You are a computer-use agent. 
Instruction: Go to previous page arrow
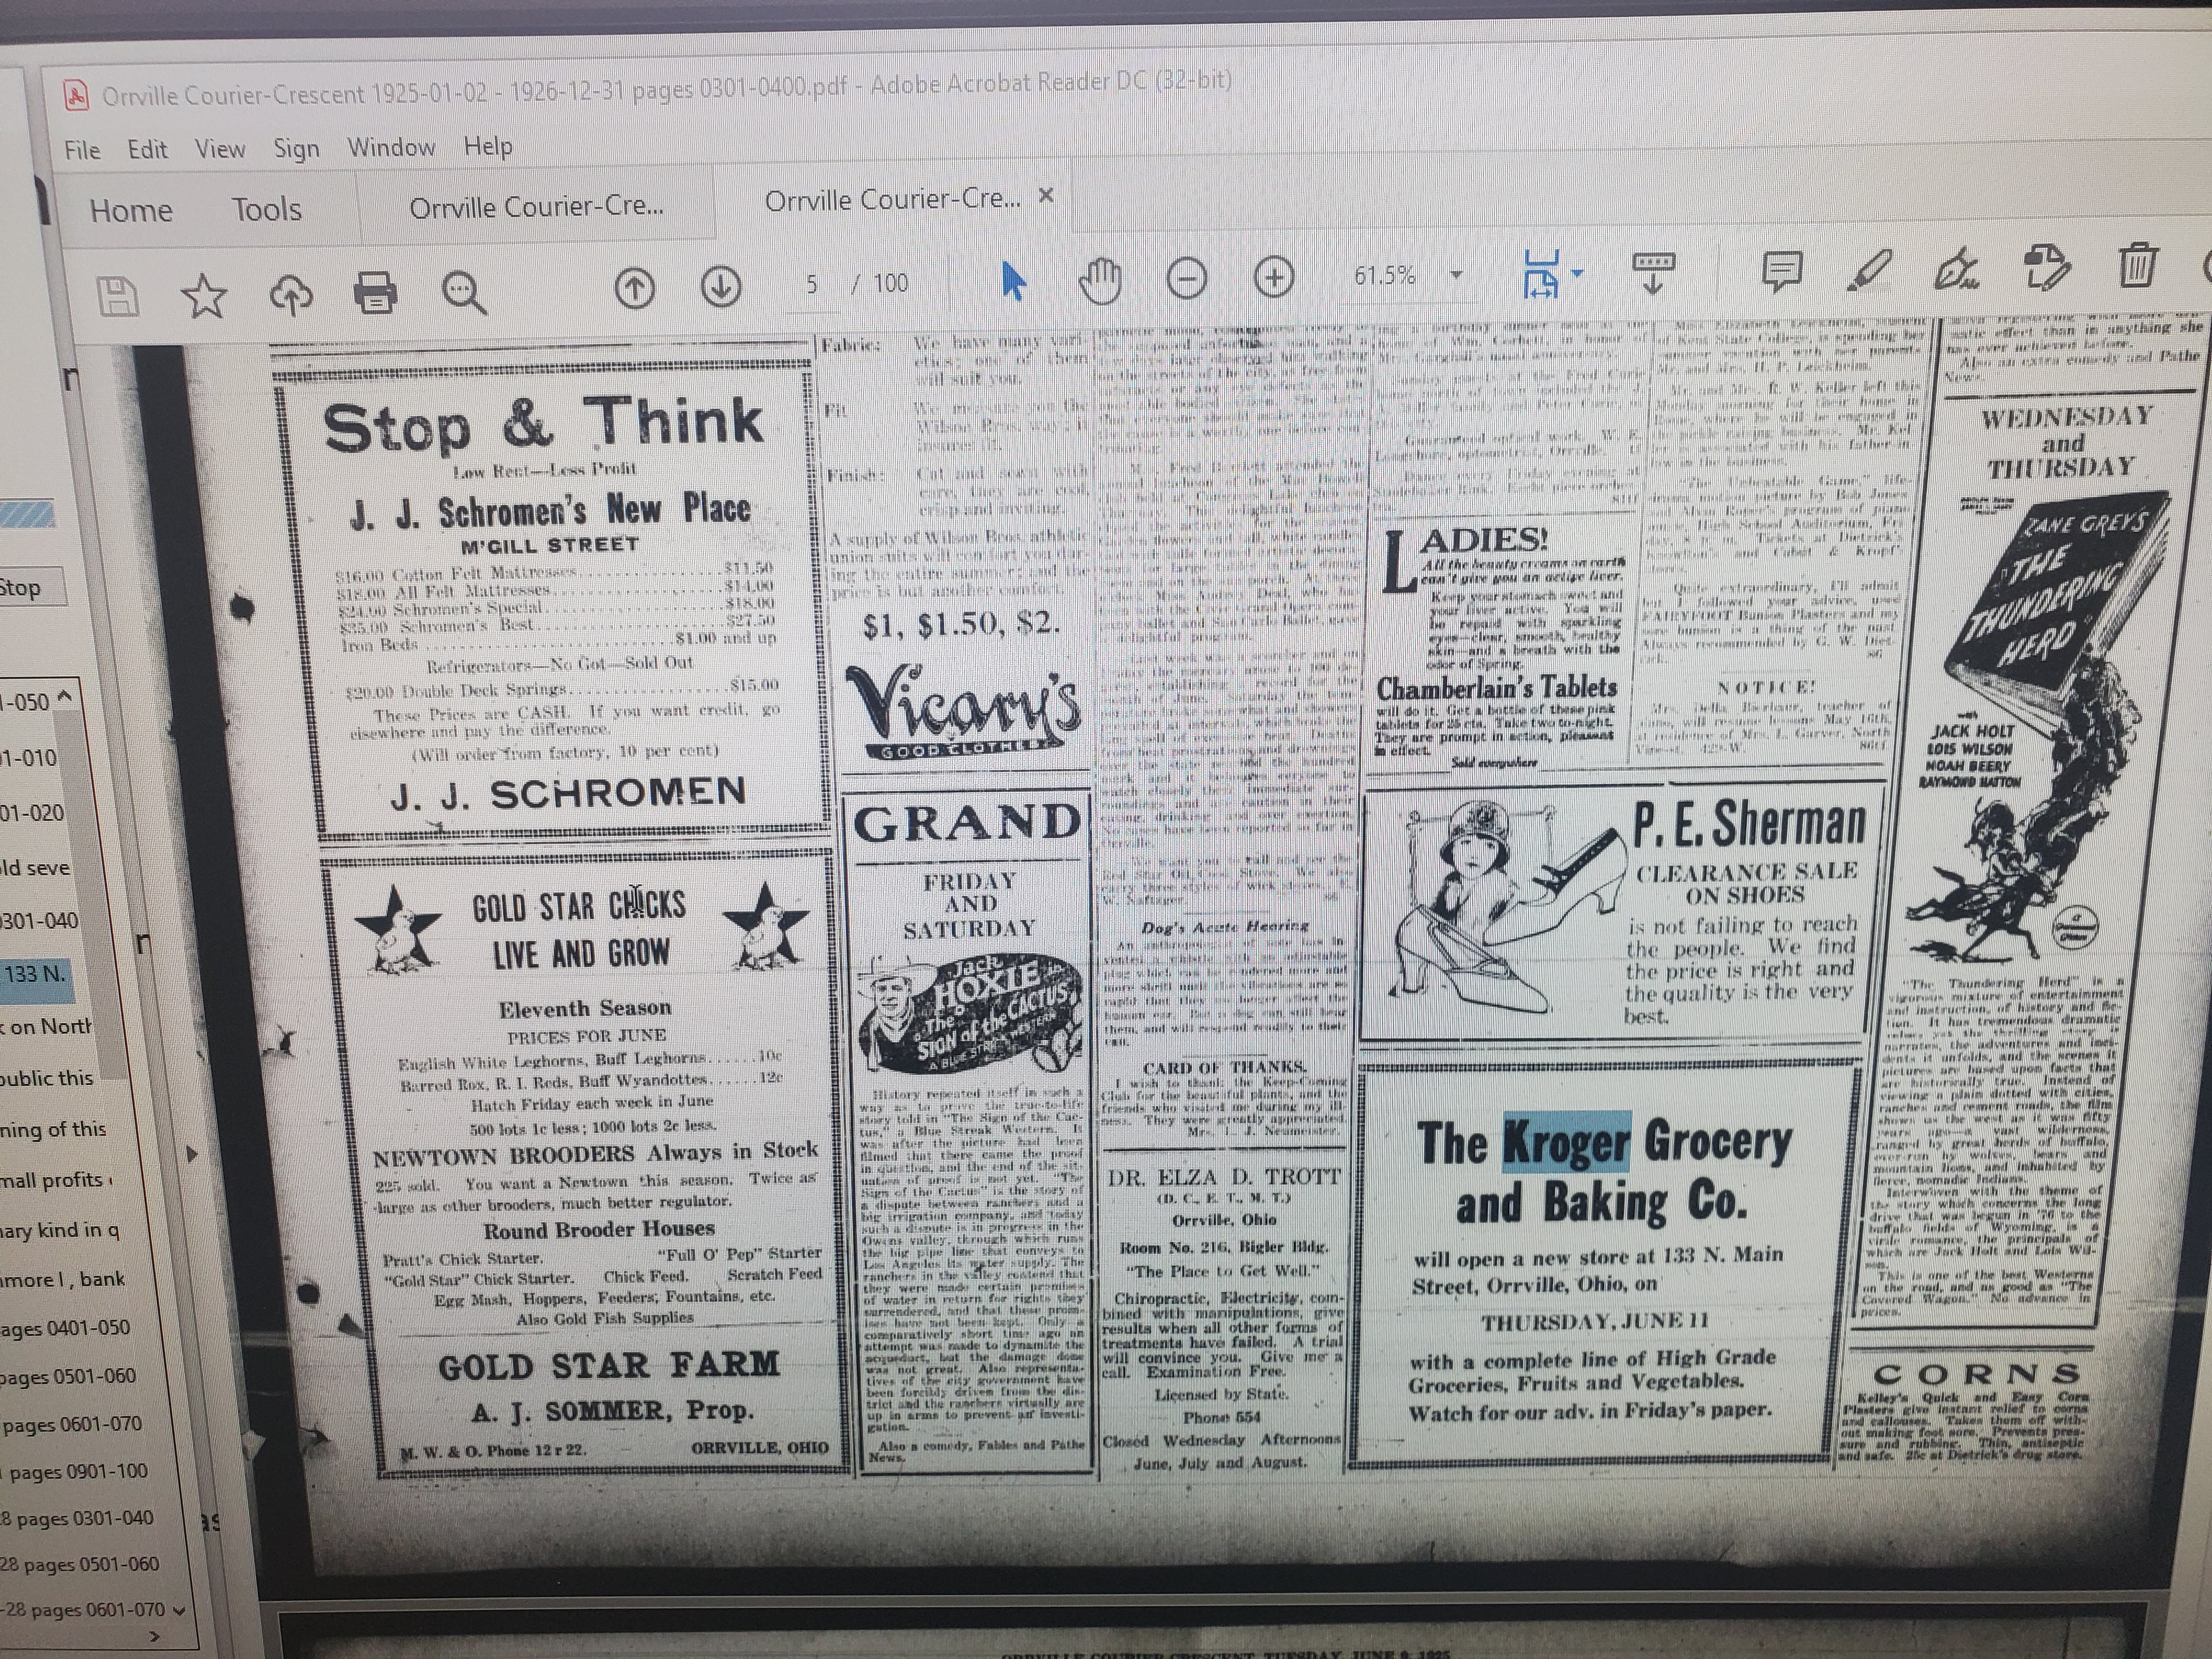634,288
